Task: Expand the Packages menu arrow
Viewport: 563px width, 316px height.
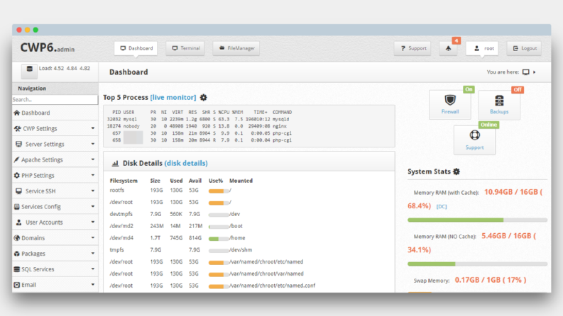Action: 92,254
